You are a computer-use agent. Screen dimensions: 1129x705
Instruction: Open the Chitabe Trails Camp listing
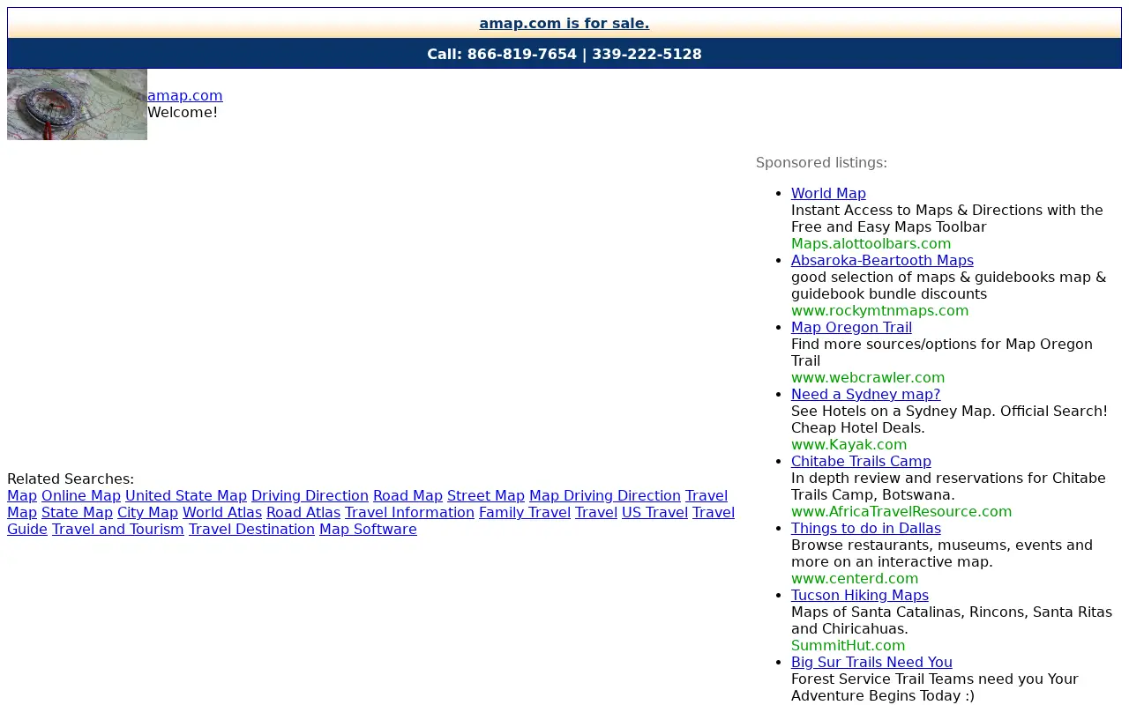point(861,461)
